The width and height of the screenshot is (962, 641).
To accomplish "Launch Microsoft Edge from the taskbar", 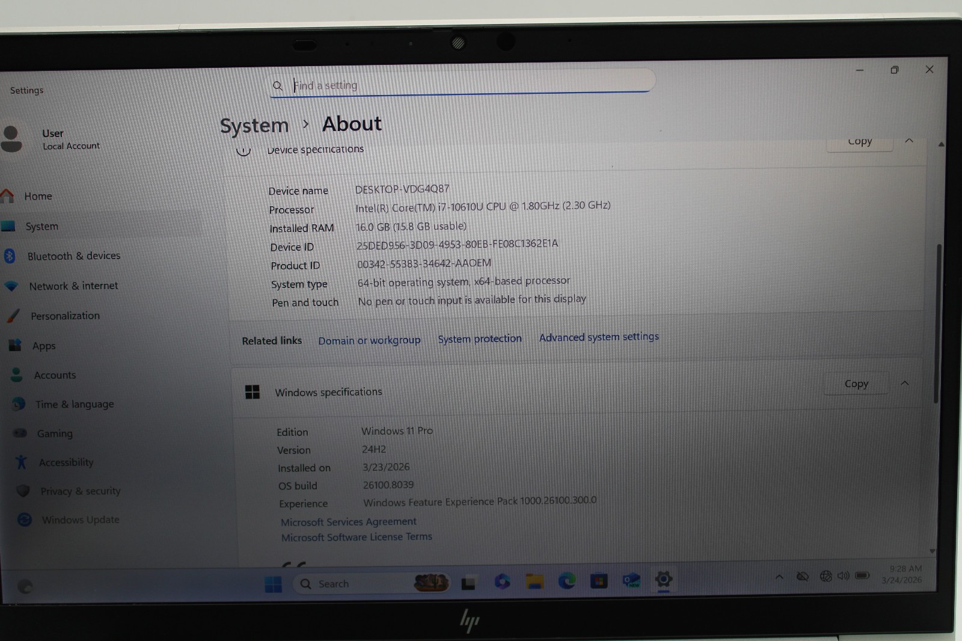I will 566,581.
